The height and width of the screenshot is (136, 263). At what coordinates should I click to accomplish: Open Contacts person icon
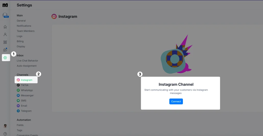(x=5, y=34)
